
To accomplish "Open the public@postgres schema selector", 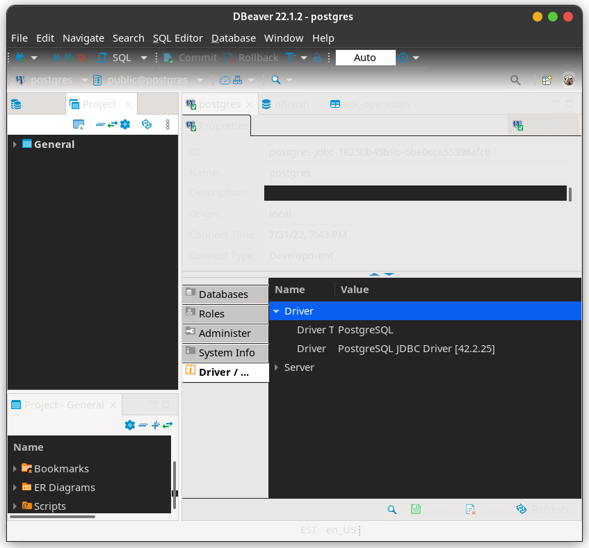I will tap(147, 79).
